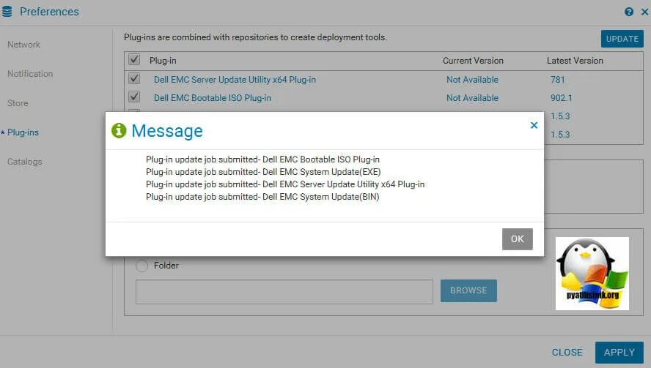Click message line about System Update(EXE)

click(263, 172)
